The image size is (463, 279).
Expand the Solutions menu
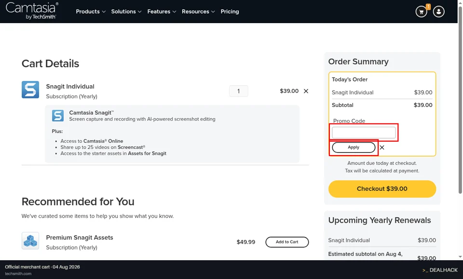click(126, 12)
